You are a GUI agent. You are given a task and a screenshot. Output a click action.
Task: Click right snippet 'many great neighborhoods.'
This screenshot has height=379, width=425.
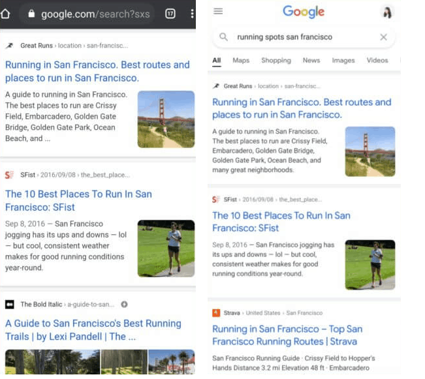pos(253,170)
